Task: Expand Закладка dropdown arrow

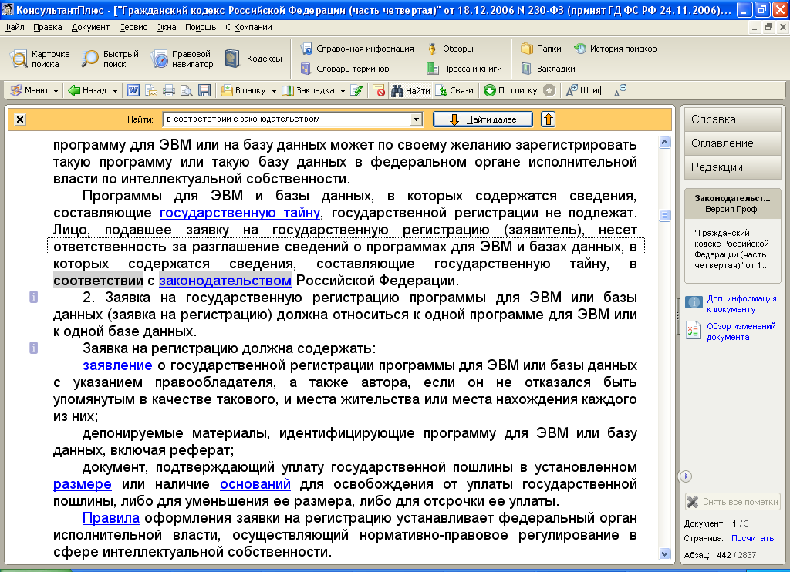Action: [x=343, y=91]
